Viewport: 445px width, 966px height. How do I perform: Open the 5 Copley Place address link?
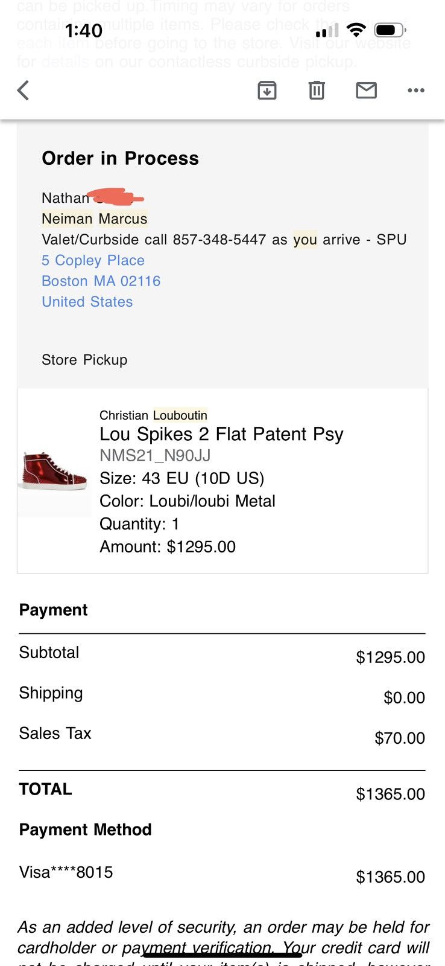[x=93, y=260]
